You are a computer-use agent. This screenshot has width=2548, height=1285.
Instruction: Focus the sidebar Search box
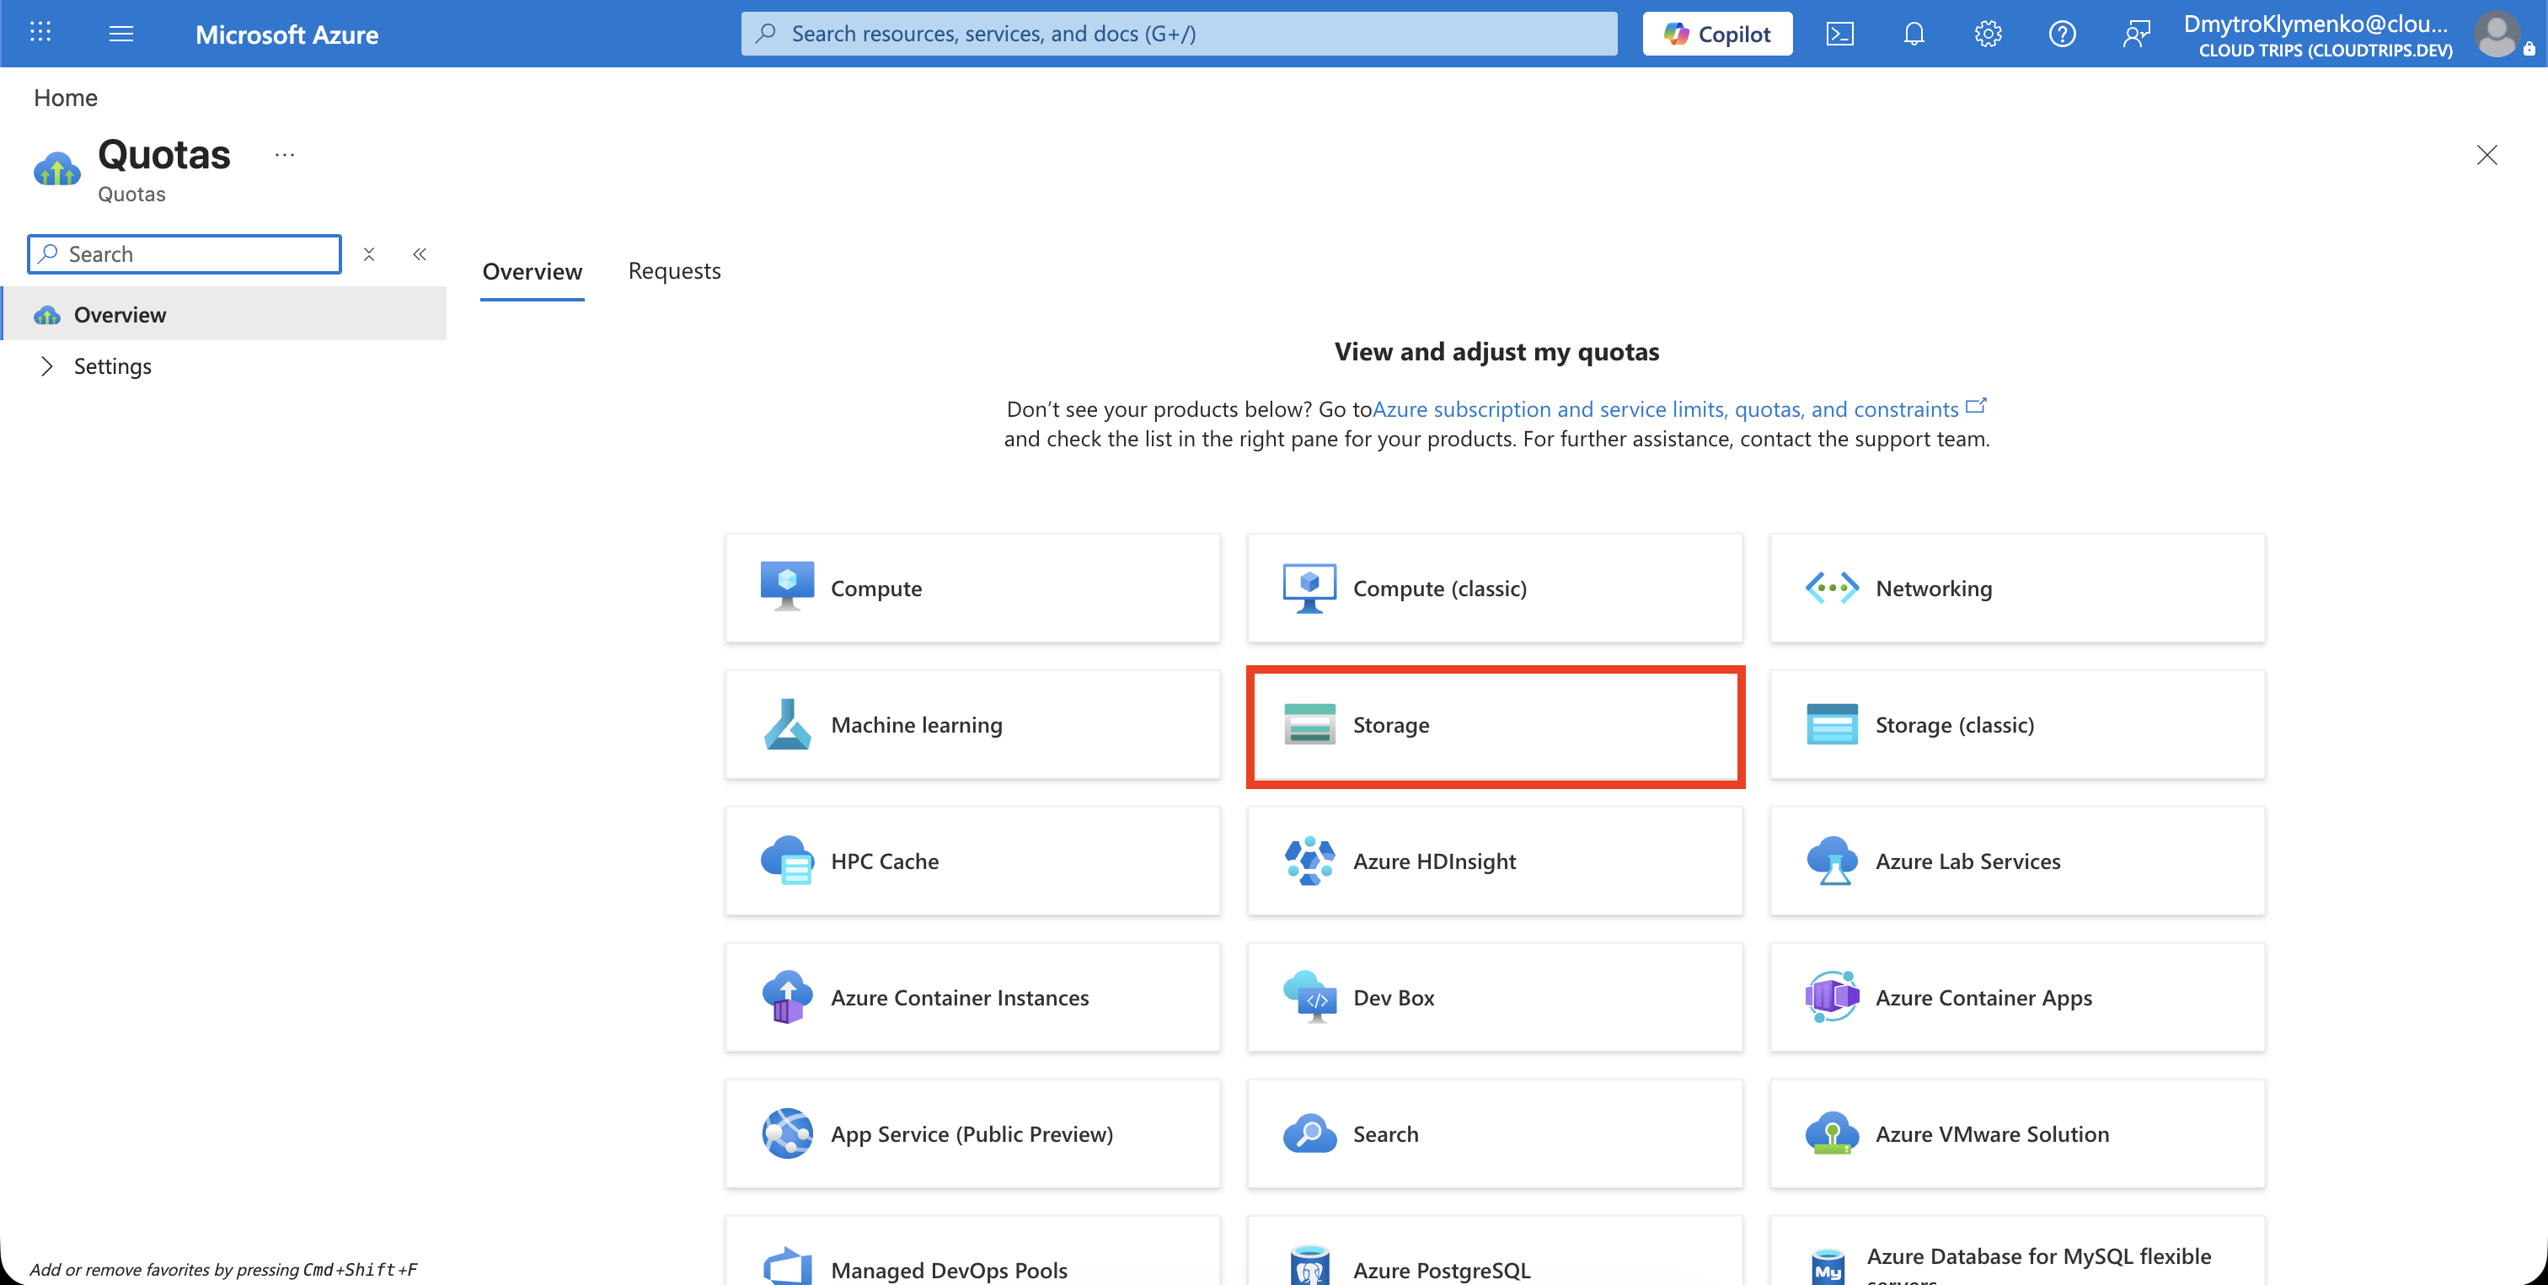[x=185, y=254]
